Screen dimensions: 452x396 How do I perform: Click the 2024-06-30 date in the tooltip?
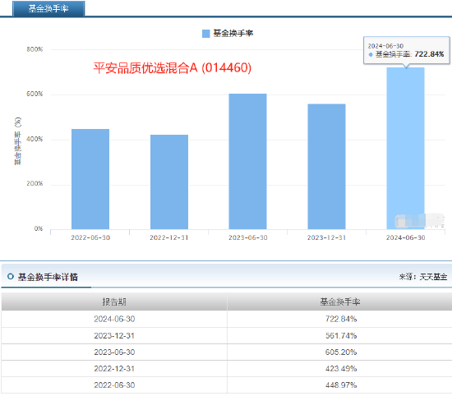tap(385, 46)
